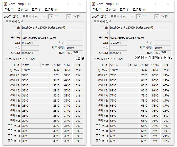The width and height of the screenshot is (177, 147).
Task: Open 옵션 menu in the Idle window
Action: click(x=23, y=10)
